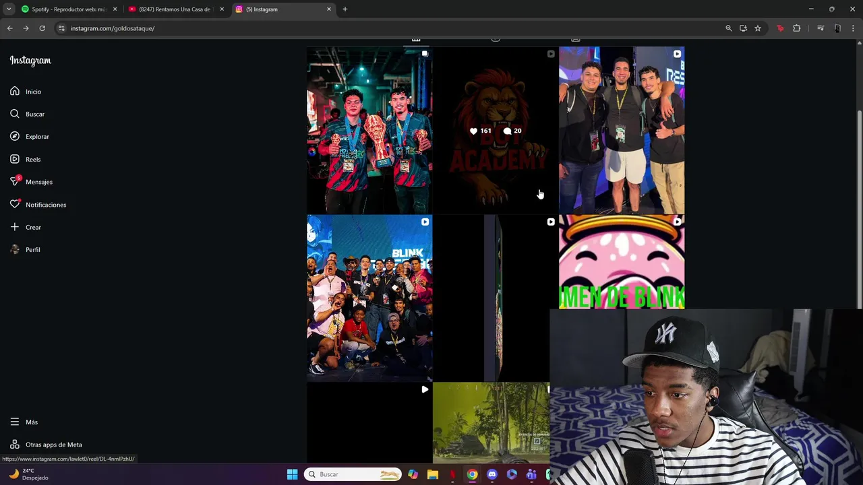Open the black reel thumbnail in bottom row
This screenshot has width=863, height=485.
[369, 423]
